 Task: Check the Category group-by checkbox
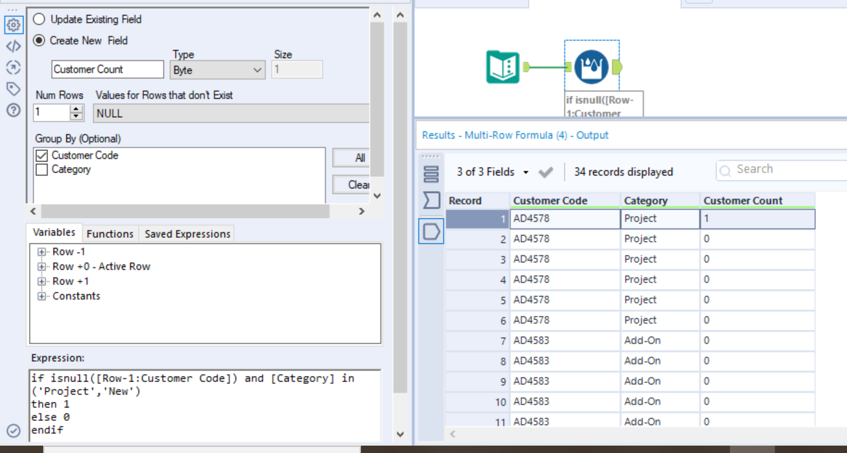[x=42, y=170]
